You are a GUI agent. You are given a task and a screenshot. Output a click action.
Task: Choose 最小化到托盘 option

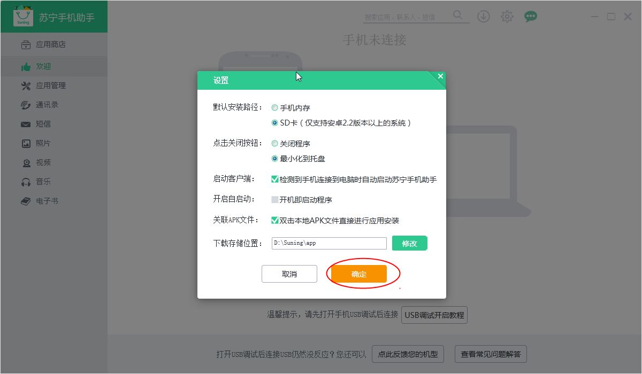point(274,158)
